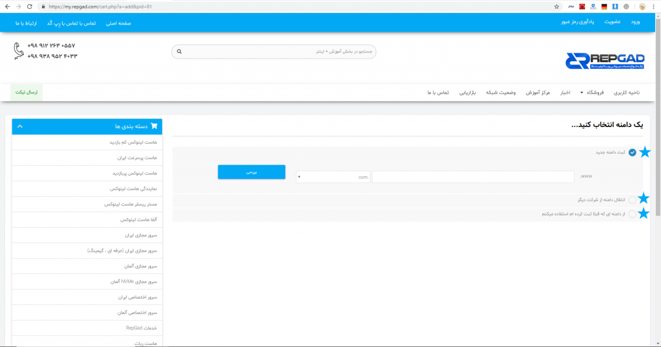The image size is (661, 347).
Task: Click the green ارسال تیکت button
Action: [26, 92]
